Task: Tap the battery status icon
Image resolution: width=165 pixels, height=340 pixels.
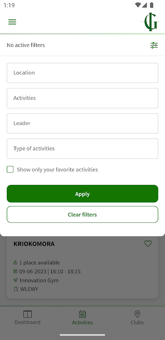Action: pos(151,5)
